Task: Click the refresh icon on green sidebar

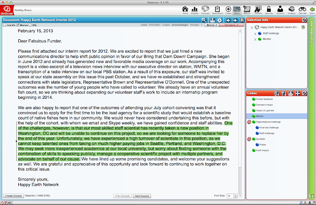Action: pyautogui.click(x=312, y=196)
